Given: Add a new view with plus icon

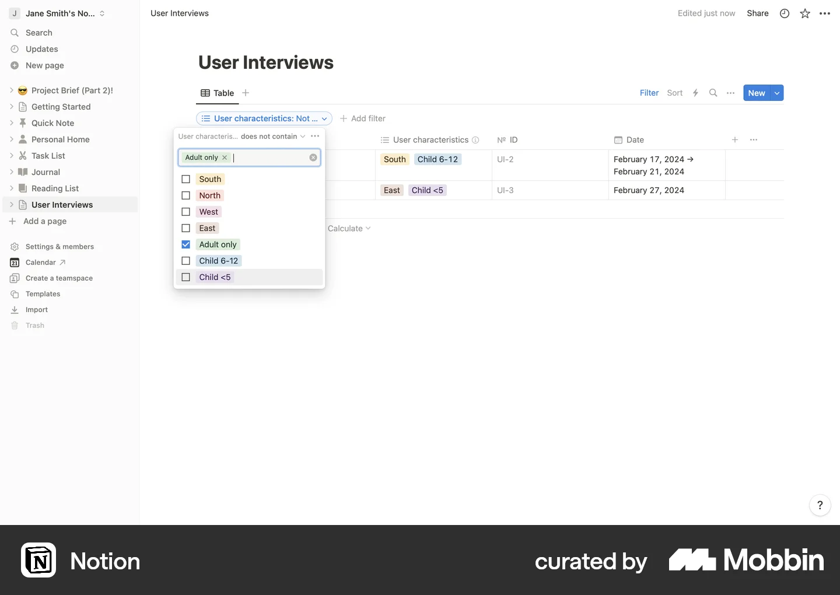Looking at the screenshot, I should pyautogui.click(x=246, y=93).
